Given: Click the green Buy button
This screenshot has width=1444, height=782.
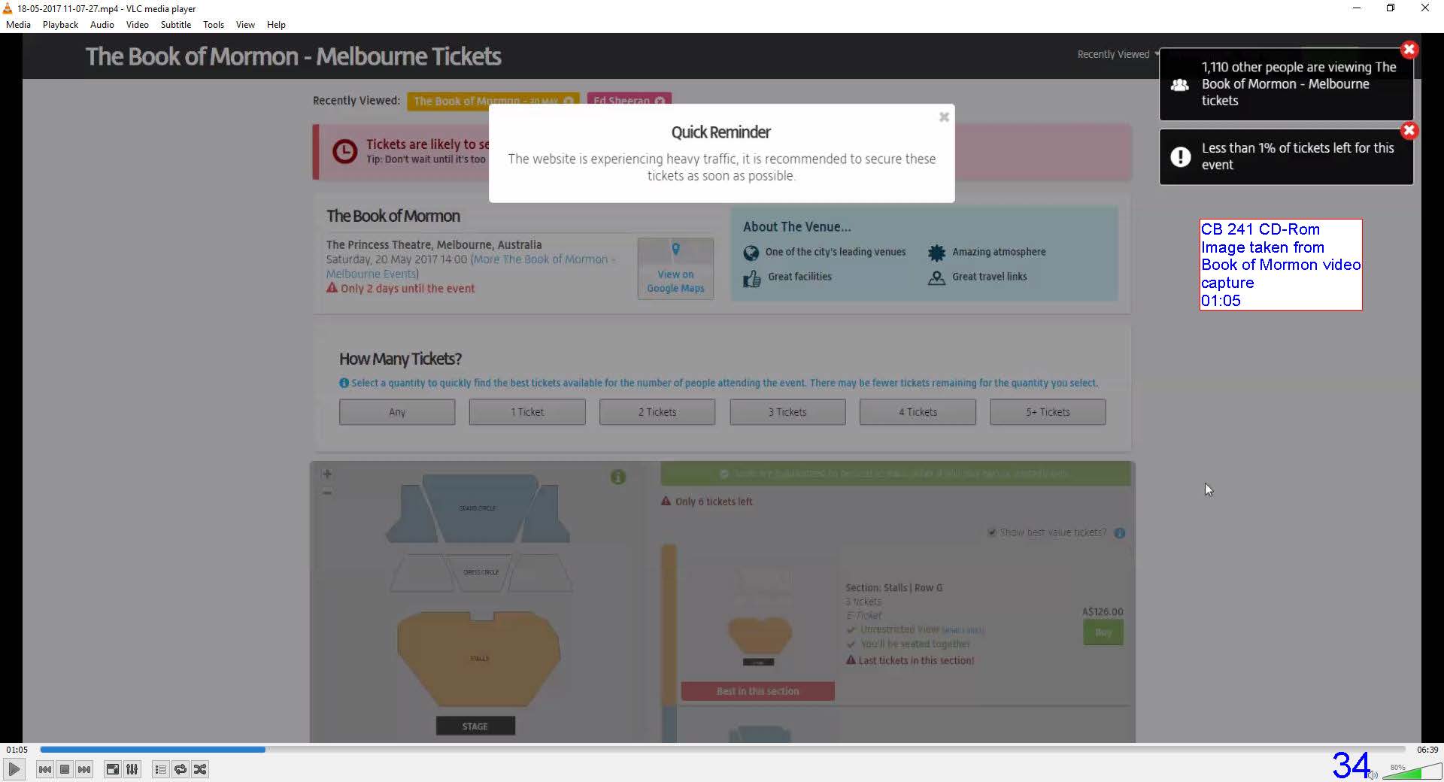Looking at the screenshot, I should tap(1103, 632).
